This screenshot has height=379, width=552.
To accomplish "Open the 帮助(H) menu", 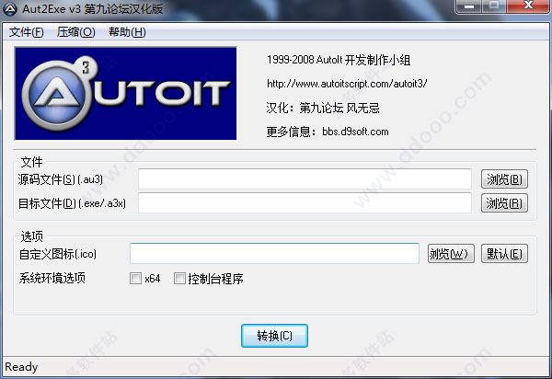I will (127, 32).
